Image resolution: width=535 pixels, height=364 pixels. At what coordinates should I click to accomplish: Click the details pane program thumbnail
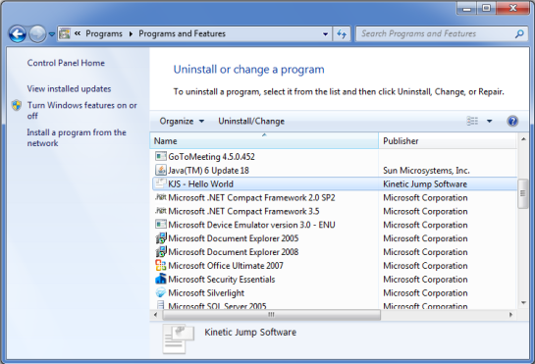(179, 338)
